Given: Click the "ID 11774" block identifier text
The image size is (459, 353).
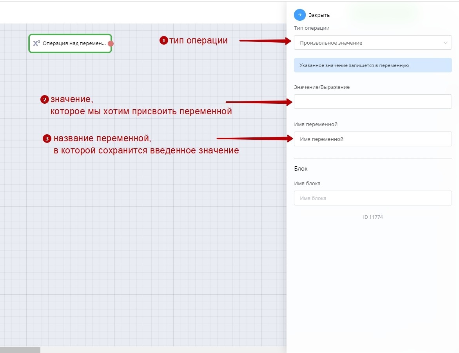Looking at the screenshot, I should pyautogui.click(x=373, y=217).
